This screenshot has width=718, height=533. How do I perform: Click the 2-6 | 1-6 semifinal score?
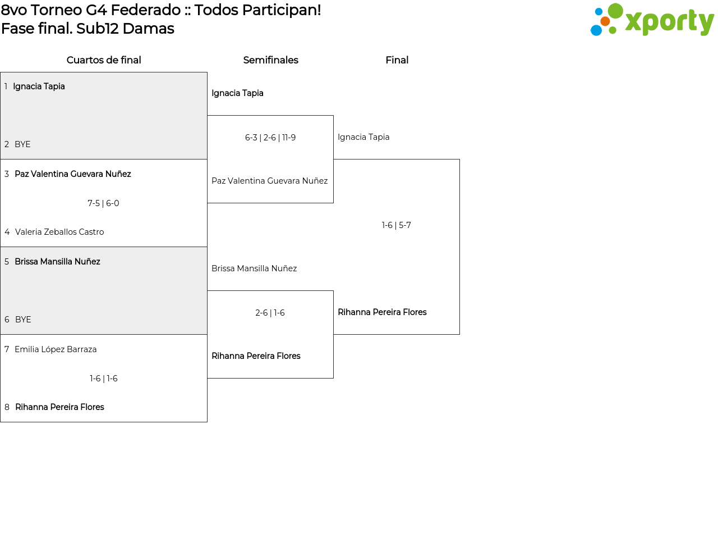coord(270,313)
